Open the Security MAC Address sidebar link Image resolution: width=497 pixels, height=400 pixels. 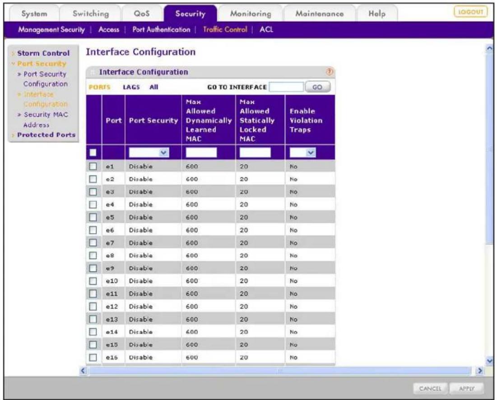pyautogui.click(x=46, y=120)
